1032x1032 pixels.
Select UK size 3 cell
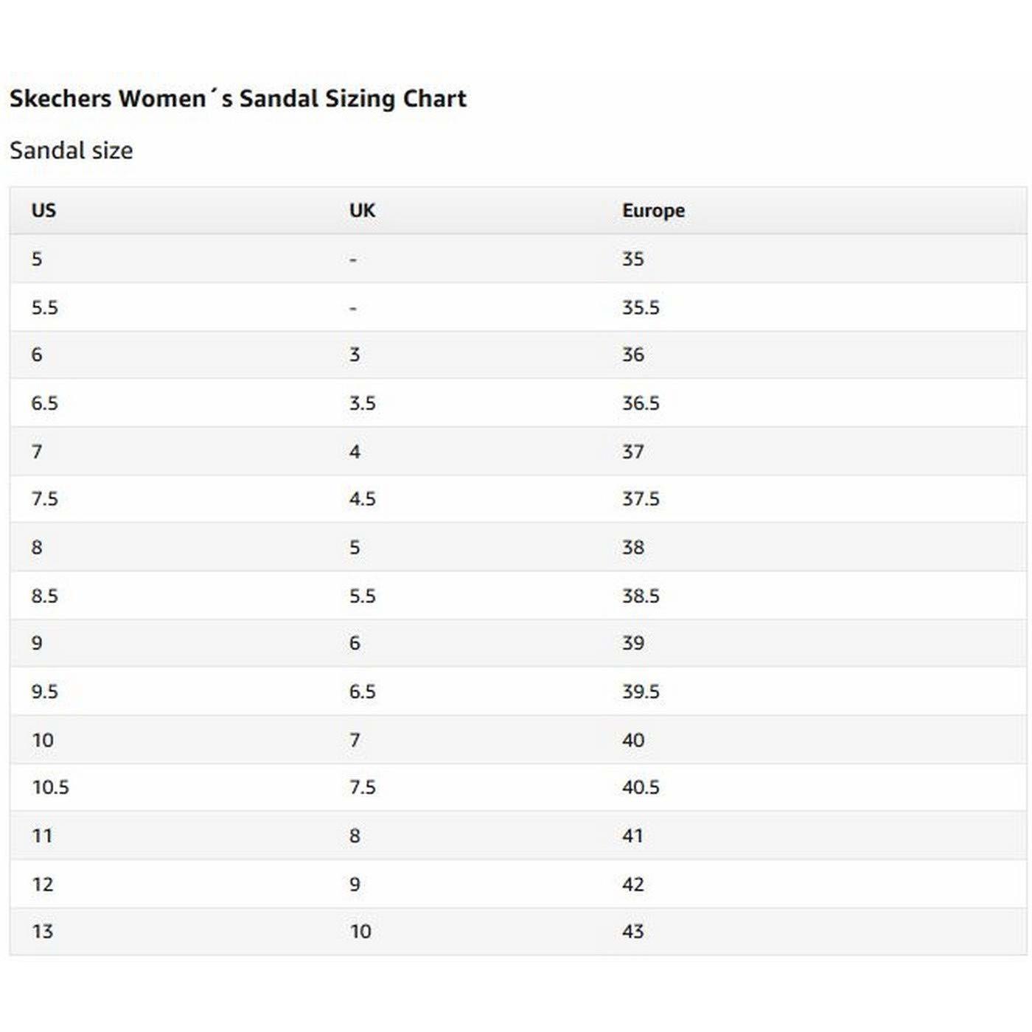[x=355, y=355]
